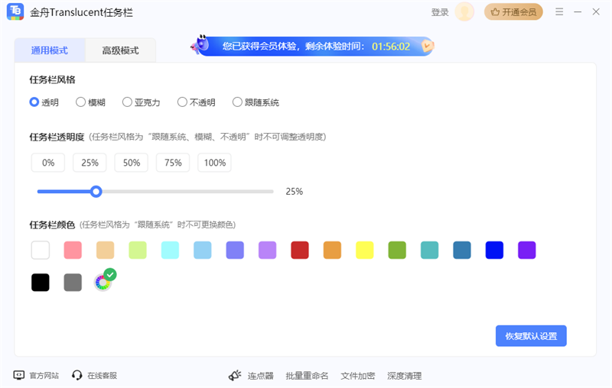Set opacity preset to 100%
612x388 pixels.
(x=215, y=163)
